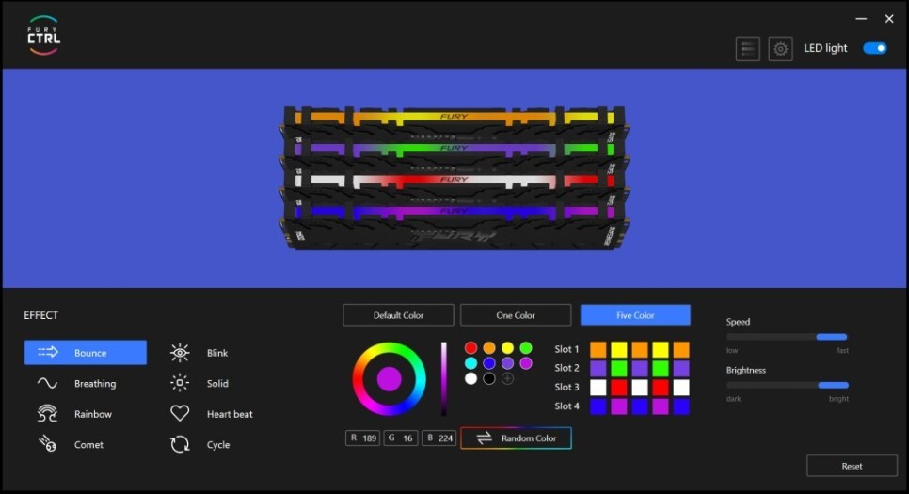Open the settings gear icon
The height and width of the screenshot is (494, 909).
point(780,49)
